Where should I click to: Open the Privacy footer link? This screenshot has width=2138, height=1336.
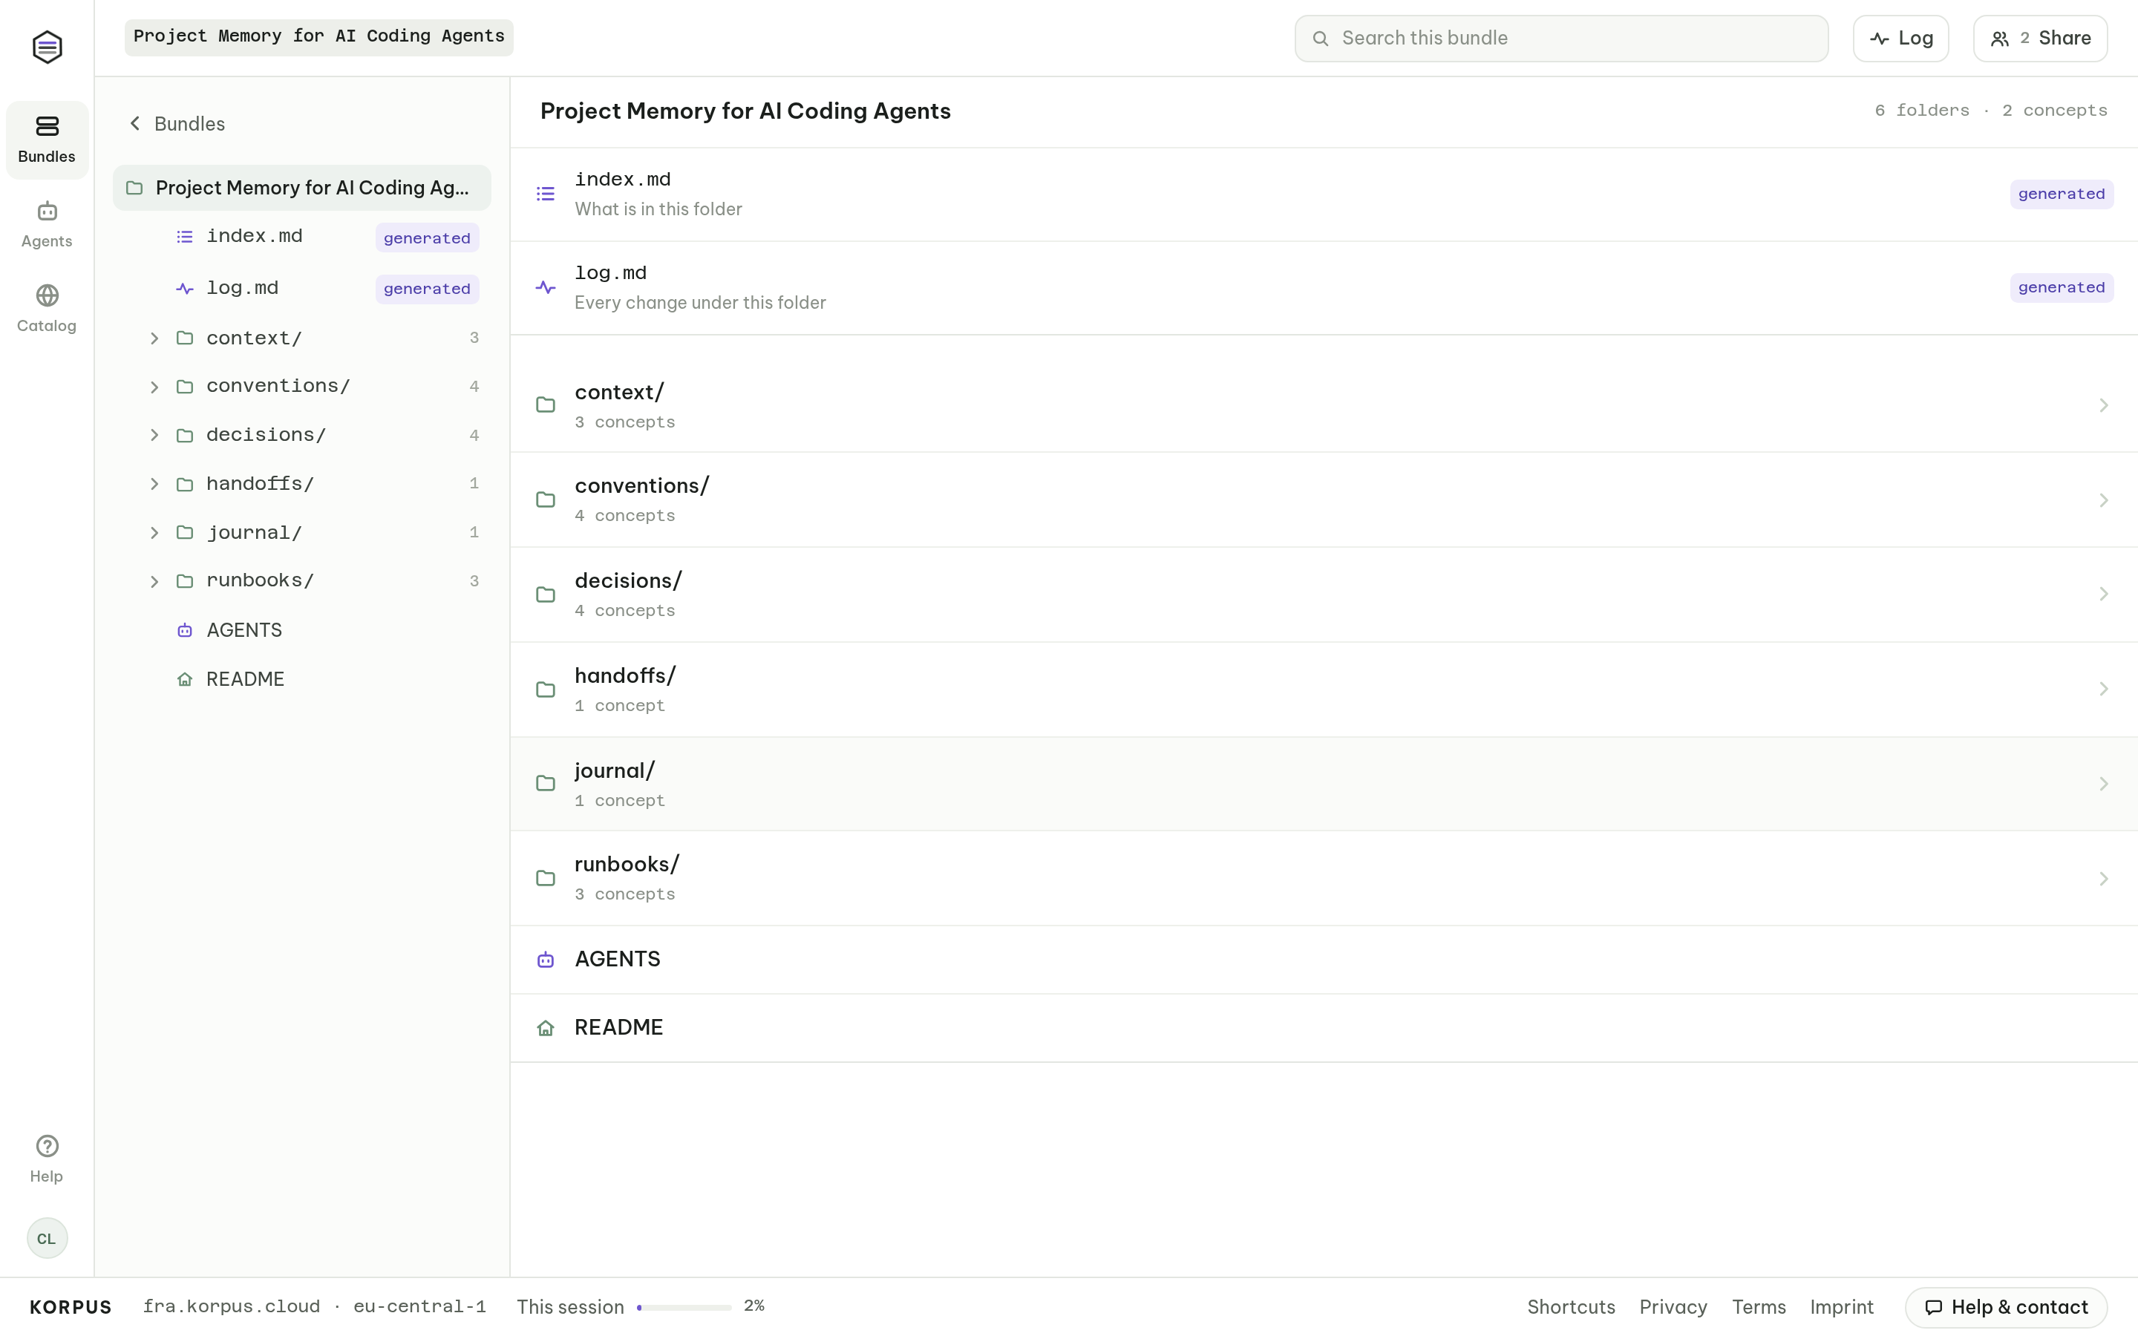click(1673, 1307)
